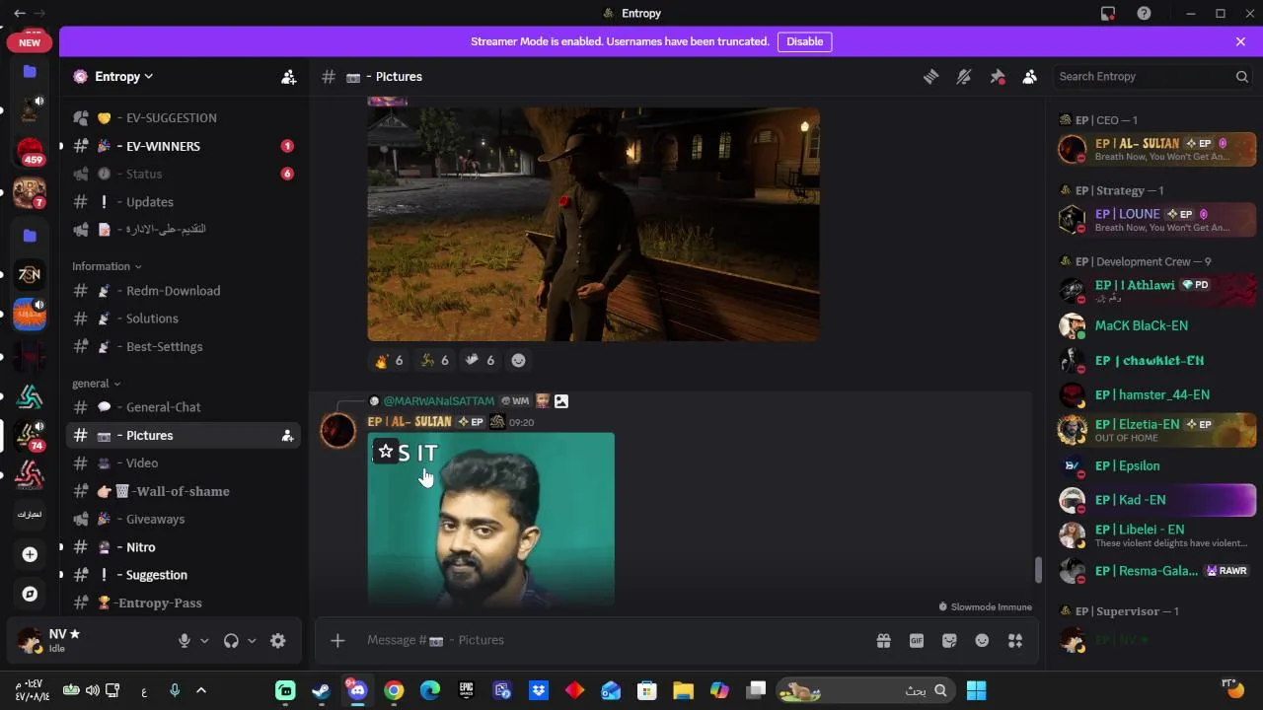Viewport: 1263px width, 710px height.
Task: Open the Redm-Download channel
Action: tap(184, 291)
